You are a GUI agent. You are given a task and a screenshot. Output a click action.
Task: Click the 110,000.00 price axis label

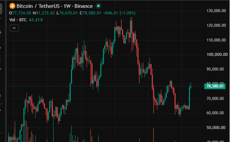pyautogui.click(x=216, y=40)
